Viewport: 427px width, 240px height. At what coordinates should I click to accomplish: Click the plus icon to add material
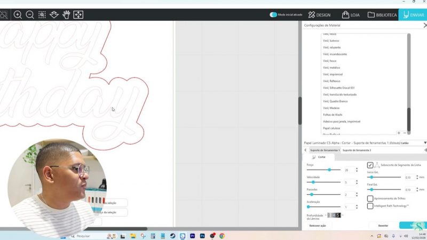tap(398, 133)
